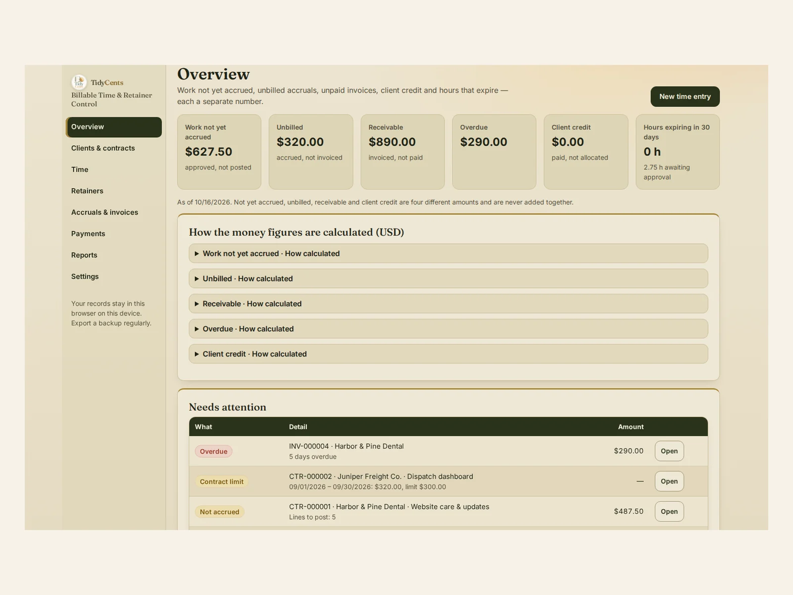Click INV-000004 · Harbor & Pine Dental text

tap(346, 446)
